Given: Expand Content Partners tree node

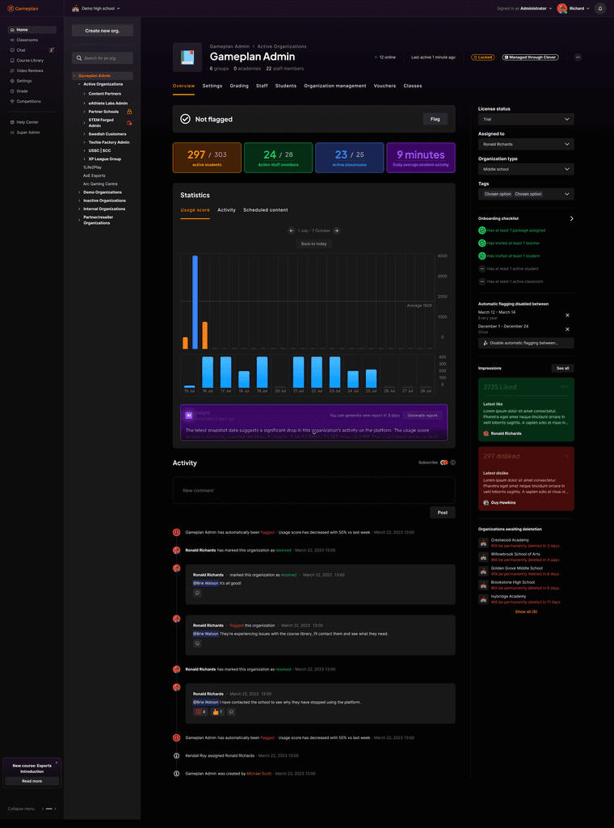Looking at the screenshot, I should [x=84, y=94].
